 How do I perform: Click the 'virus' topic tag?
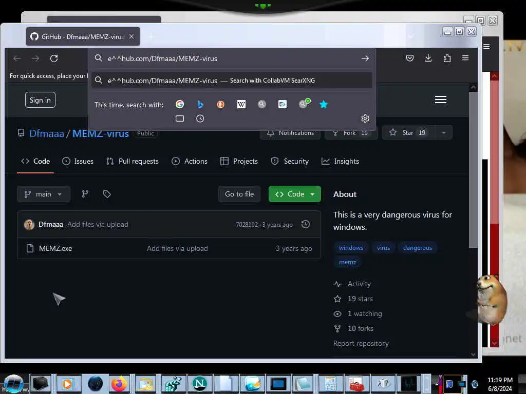pos(383,248)
